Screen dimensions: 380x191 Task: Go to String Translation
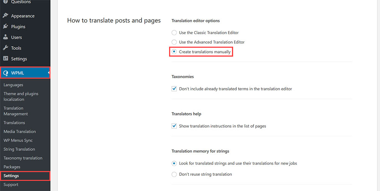(19, 149)
